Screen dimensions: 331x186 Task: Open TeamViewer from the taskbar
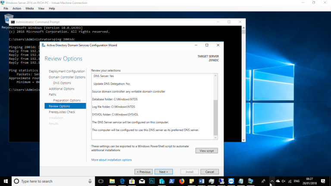pyautogui.click(x=231, y=181)
